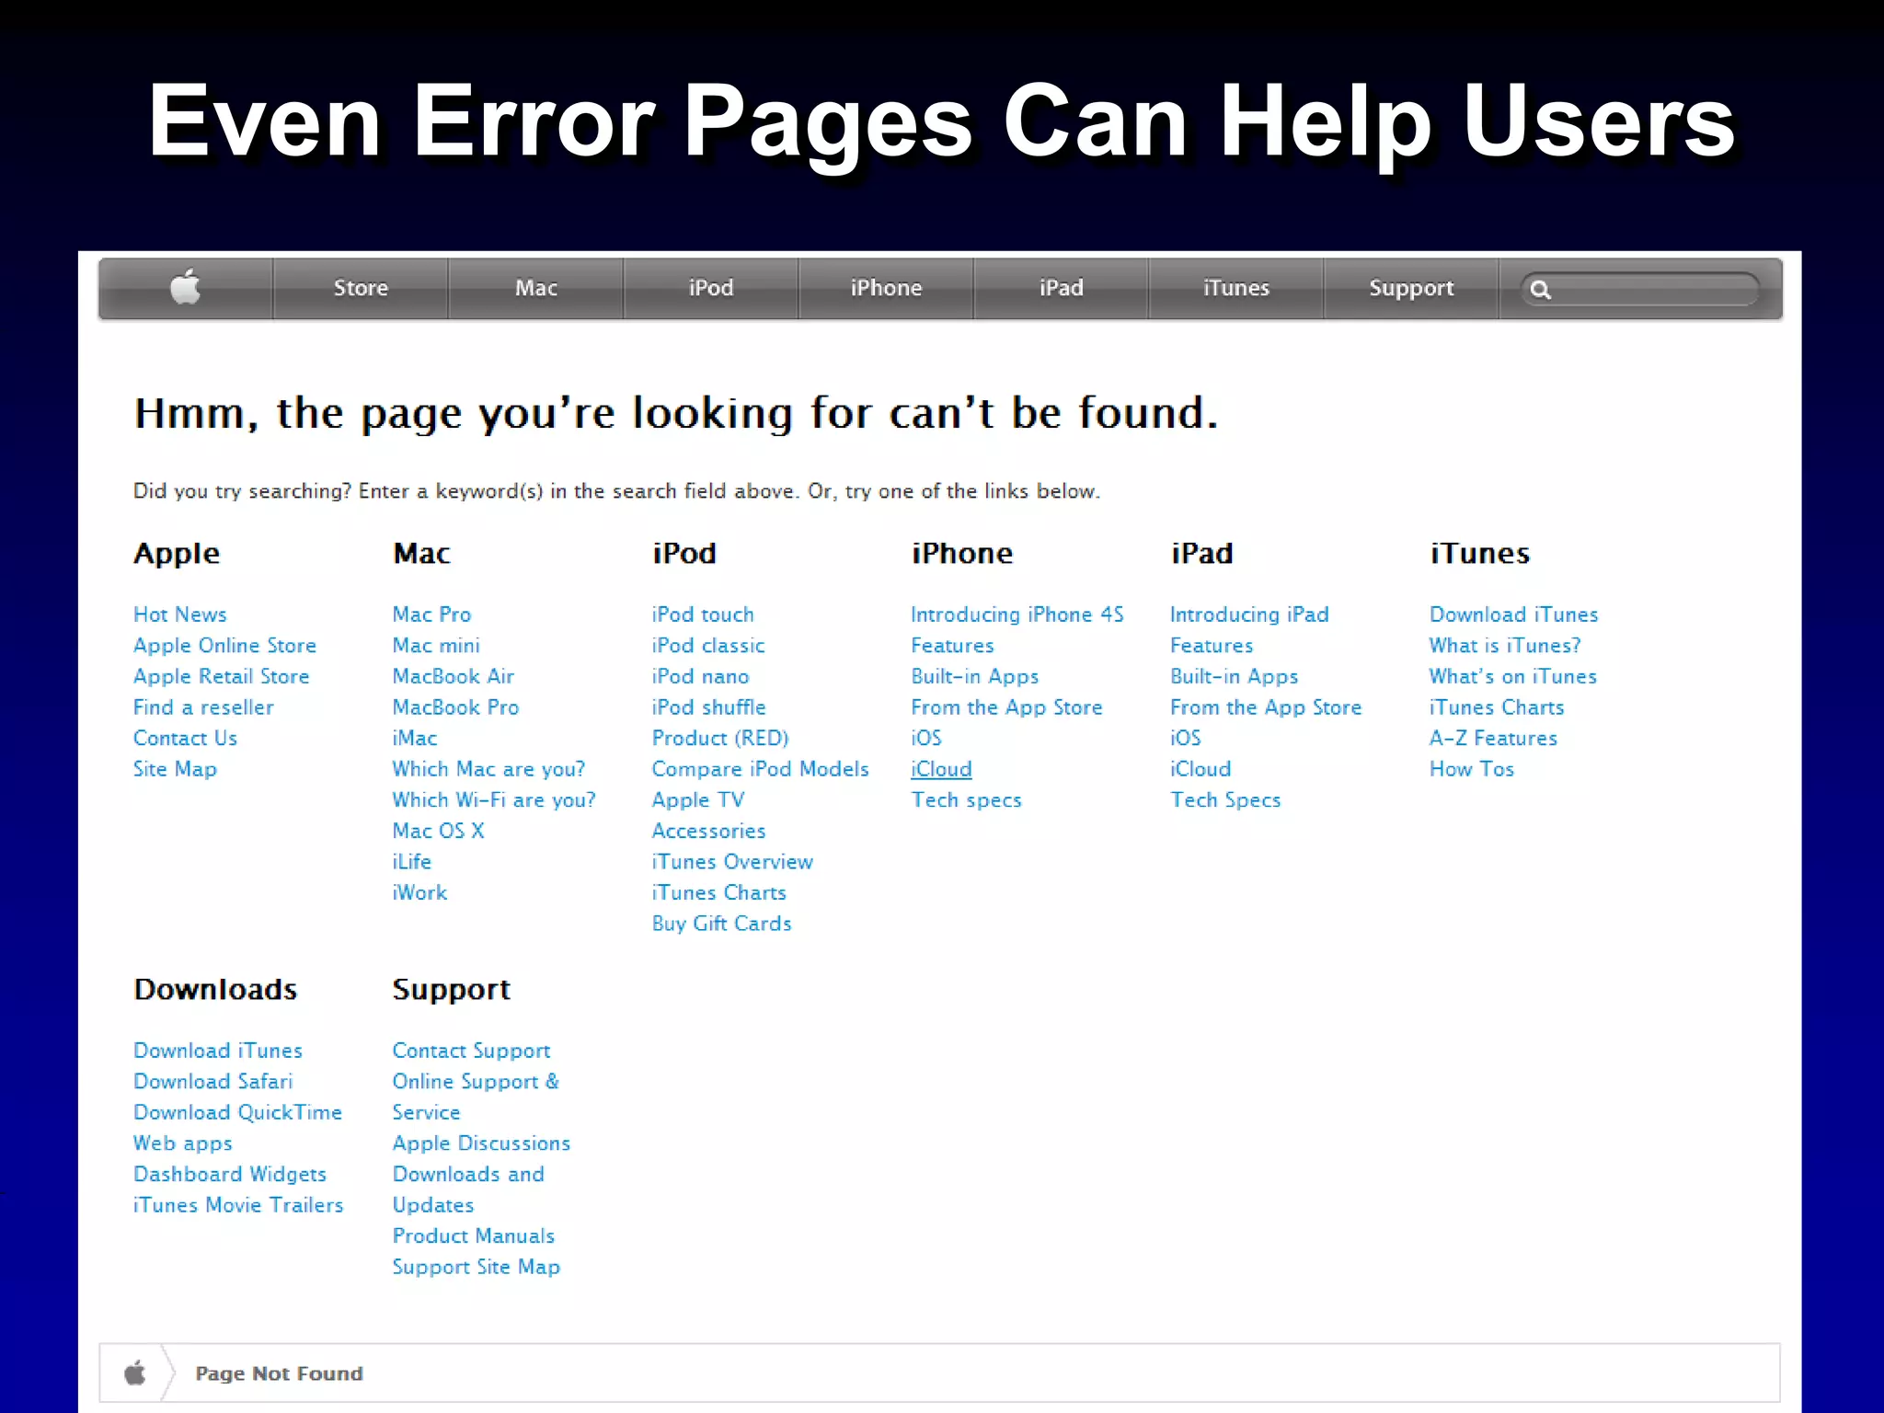Screen dimensions: 1884x1413
Task: Open the A-Z Features link
Action: (1494, 738)
